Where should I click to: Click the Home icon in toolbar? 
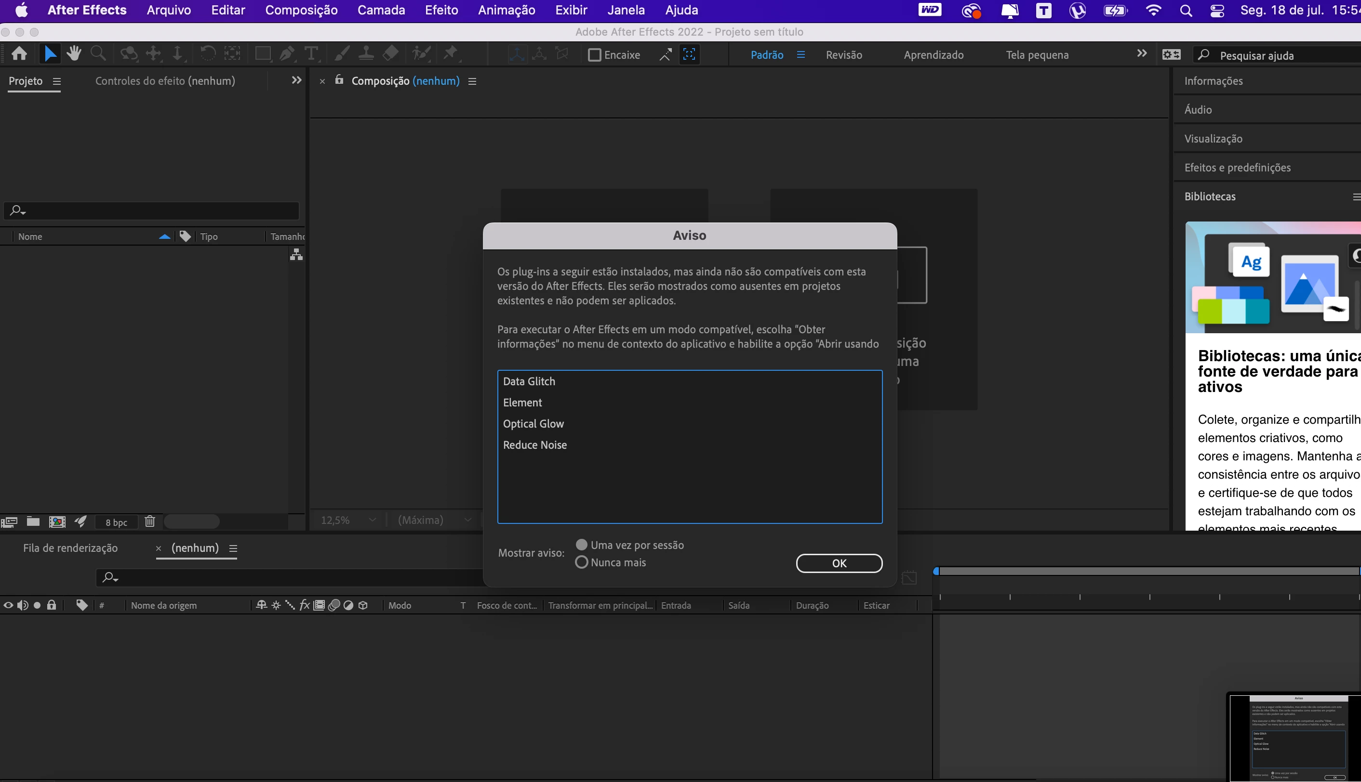tap(19, 54)
